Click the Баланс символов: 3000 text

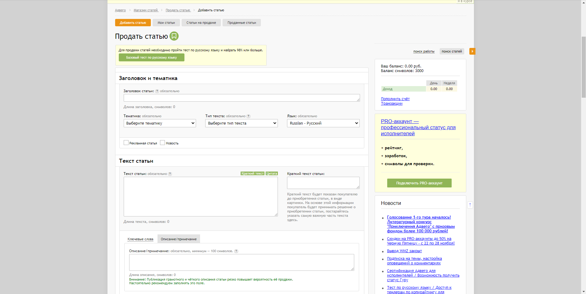click(402, 71)
